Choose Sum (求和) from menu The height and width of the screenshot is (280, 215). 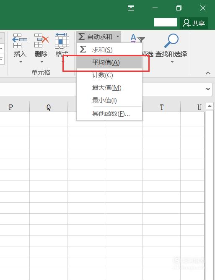click(109, 50)
